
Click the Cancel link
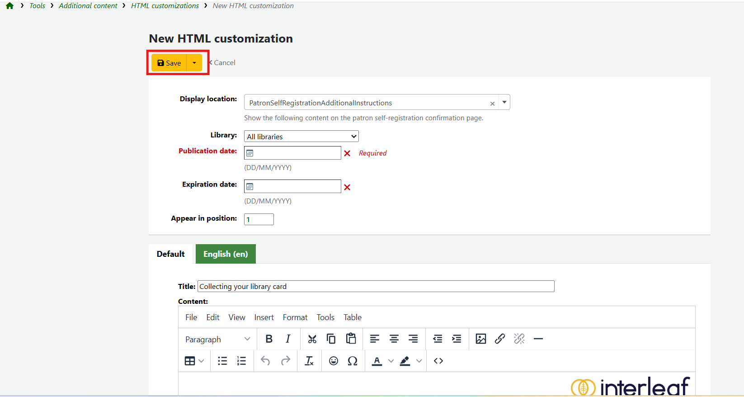(x=224, y=63)
